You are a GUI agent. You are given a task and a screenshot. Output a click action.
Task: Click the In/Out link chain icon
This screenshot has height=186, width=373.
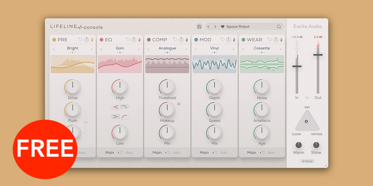pyautogui.click(x=307, y=98)
